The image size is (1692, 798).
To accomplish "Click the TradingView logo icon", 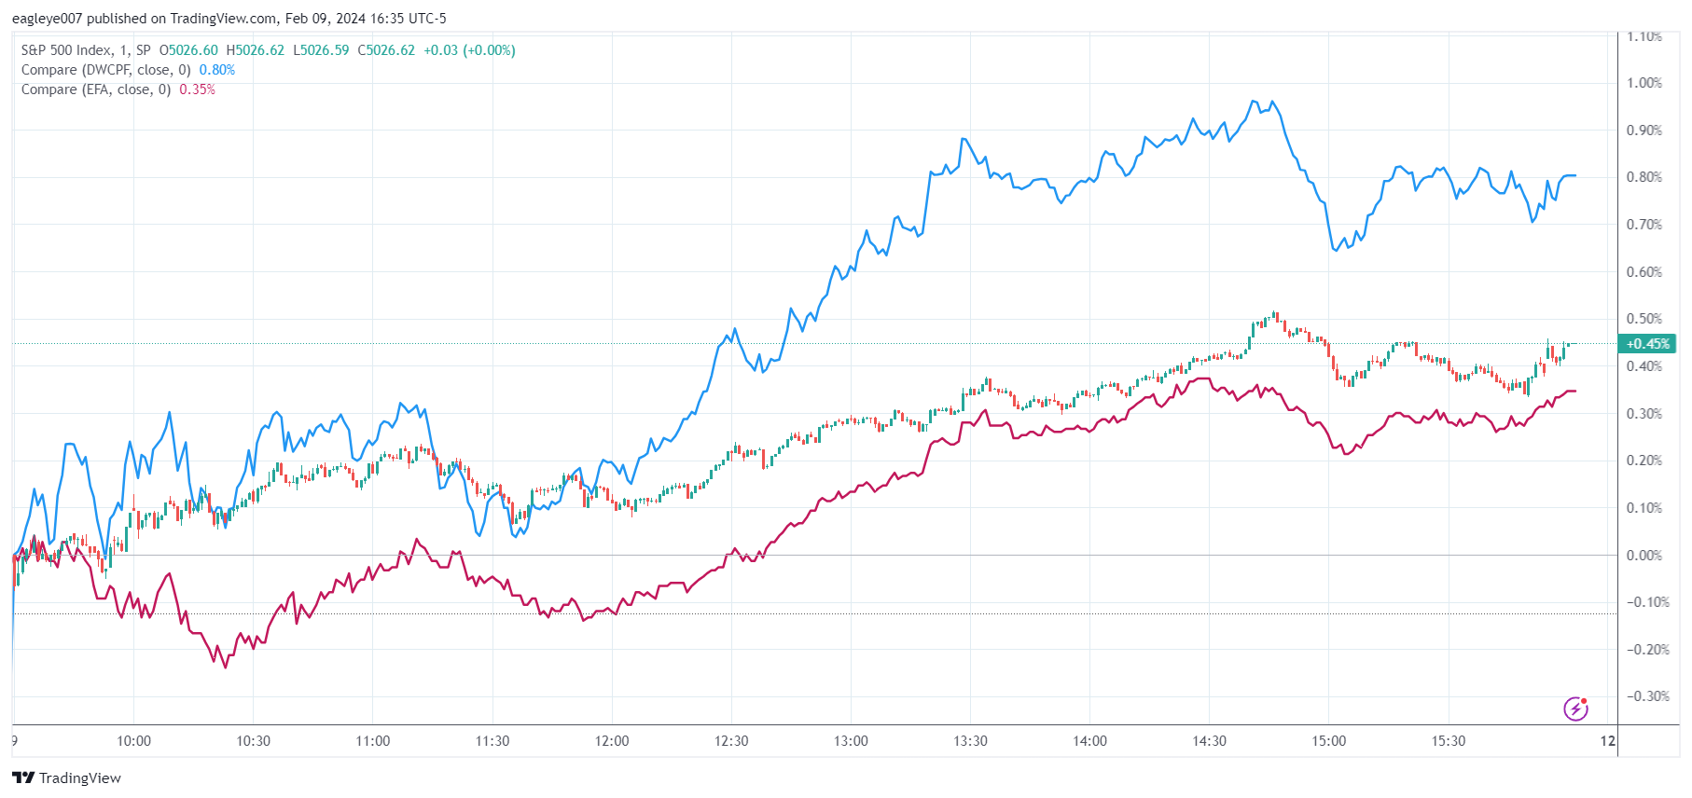I will (x=23, y=777).
